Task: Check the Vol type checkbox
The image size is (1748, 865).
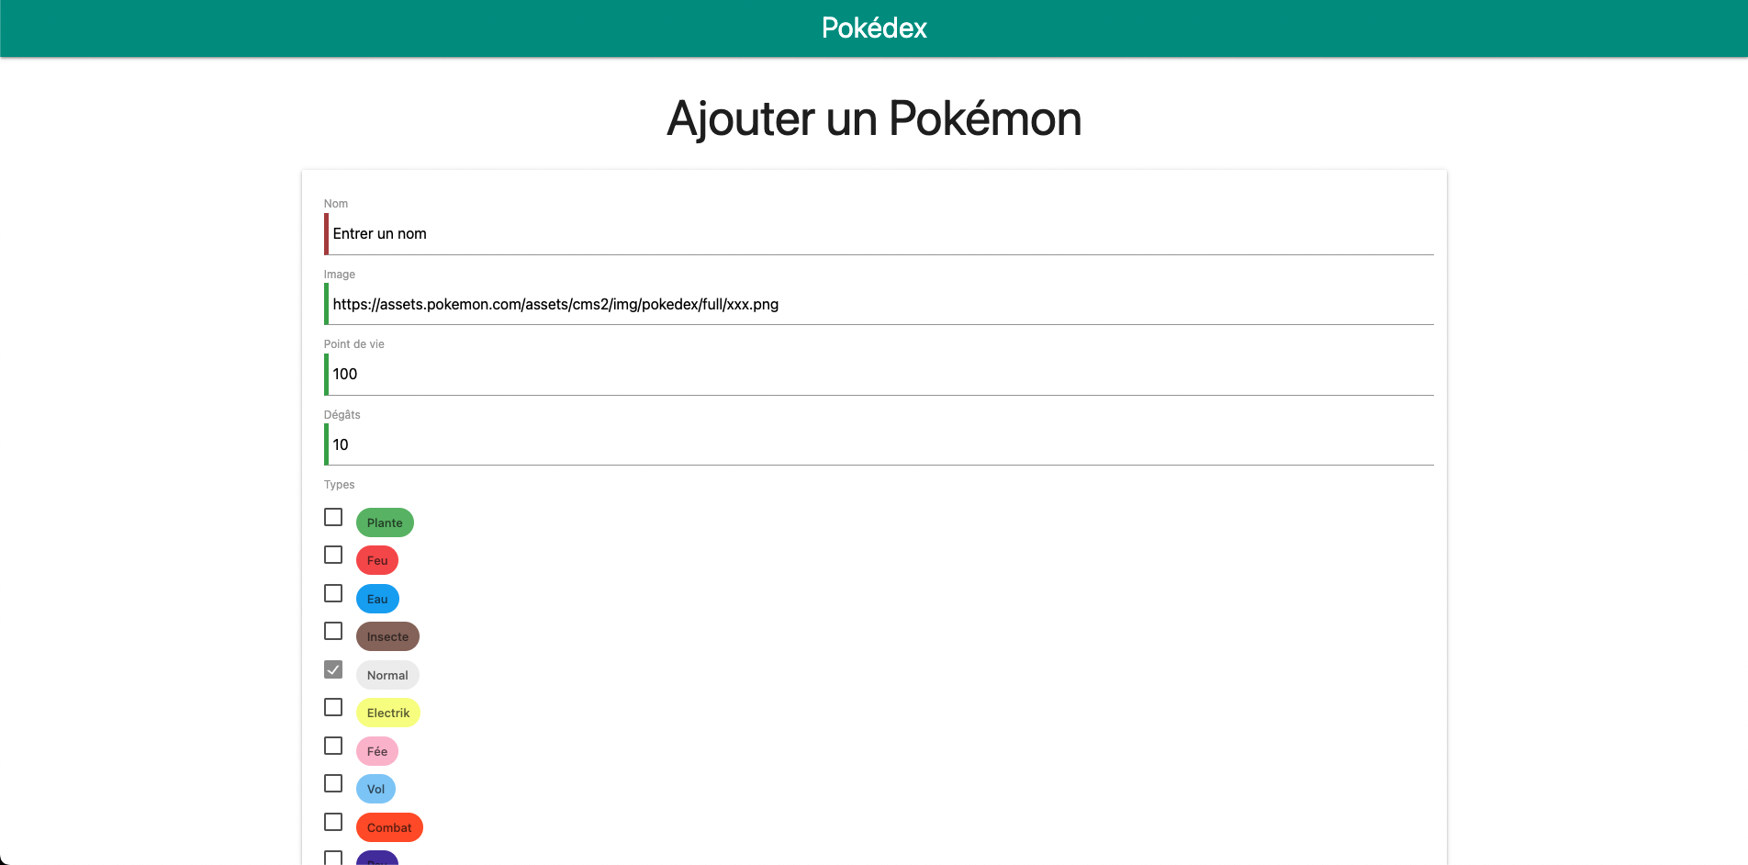Action: (x=333, y=784)
